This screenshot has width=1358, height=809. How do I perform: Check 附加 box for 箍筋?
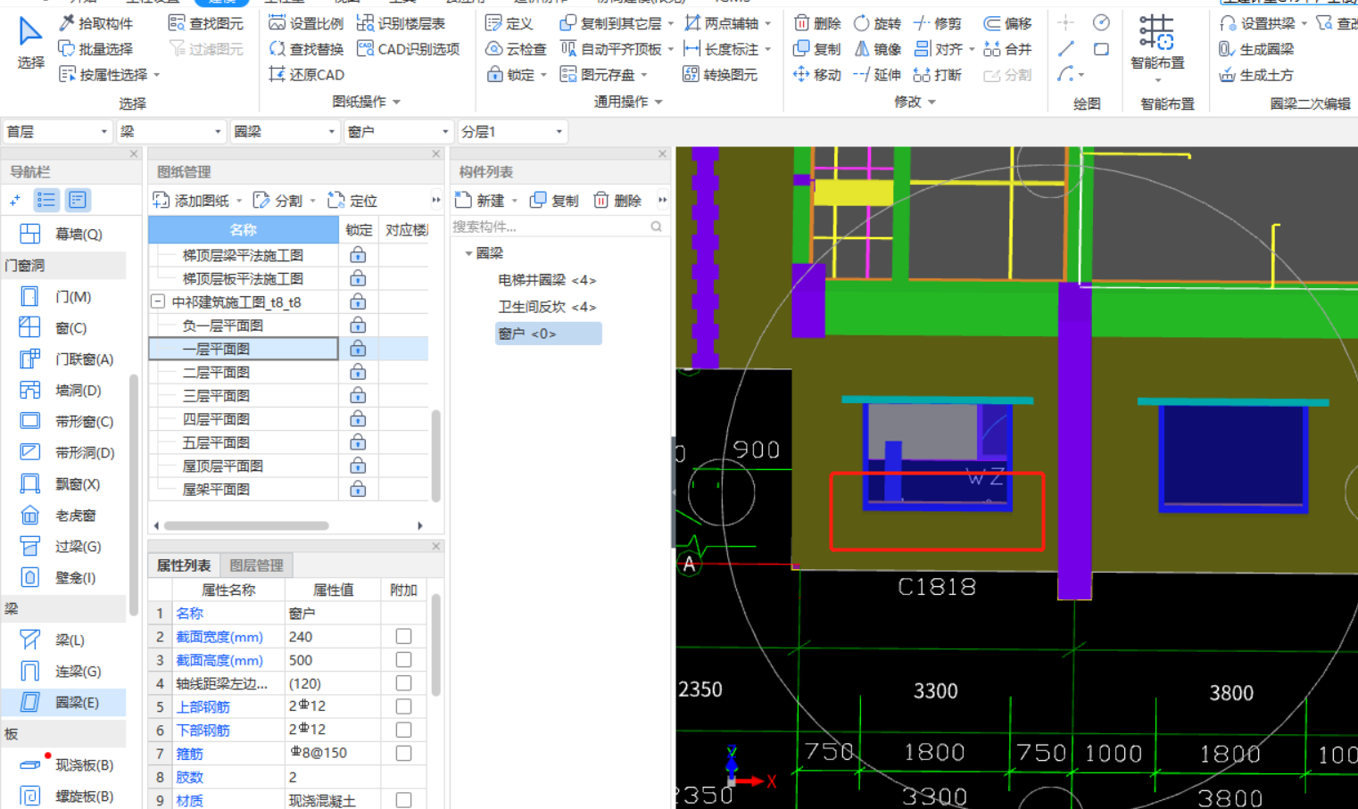[403, 753]
